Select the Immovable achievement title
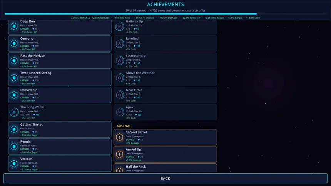Screen dimensions: 331x186 pyautogui.click(x=29, y=90)
